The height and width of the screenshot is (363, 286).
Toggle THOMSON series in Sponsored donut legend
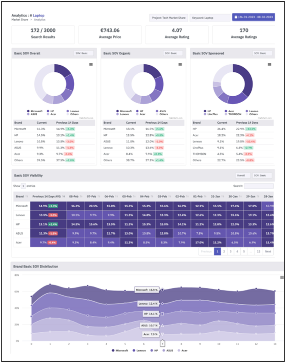233,114
